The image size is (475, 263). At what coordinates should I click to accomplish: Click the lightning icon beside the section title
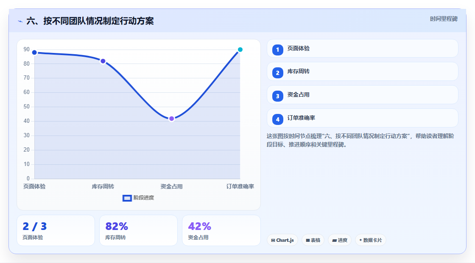tap(20, 21)
